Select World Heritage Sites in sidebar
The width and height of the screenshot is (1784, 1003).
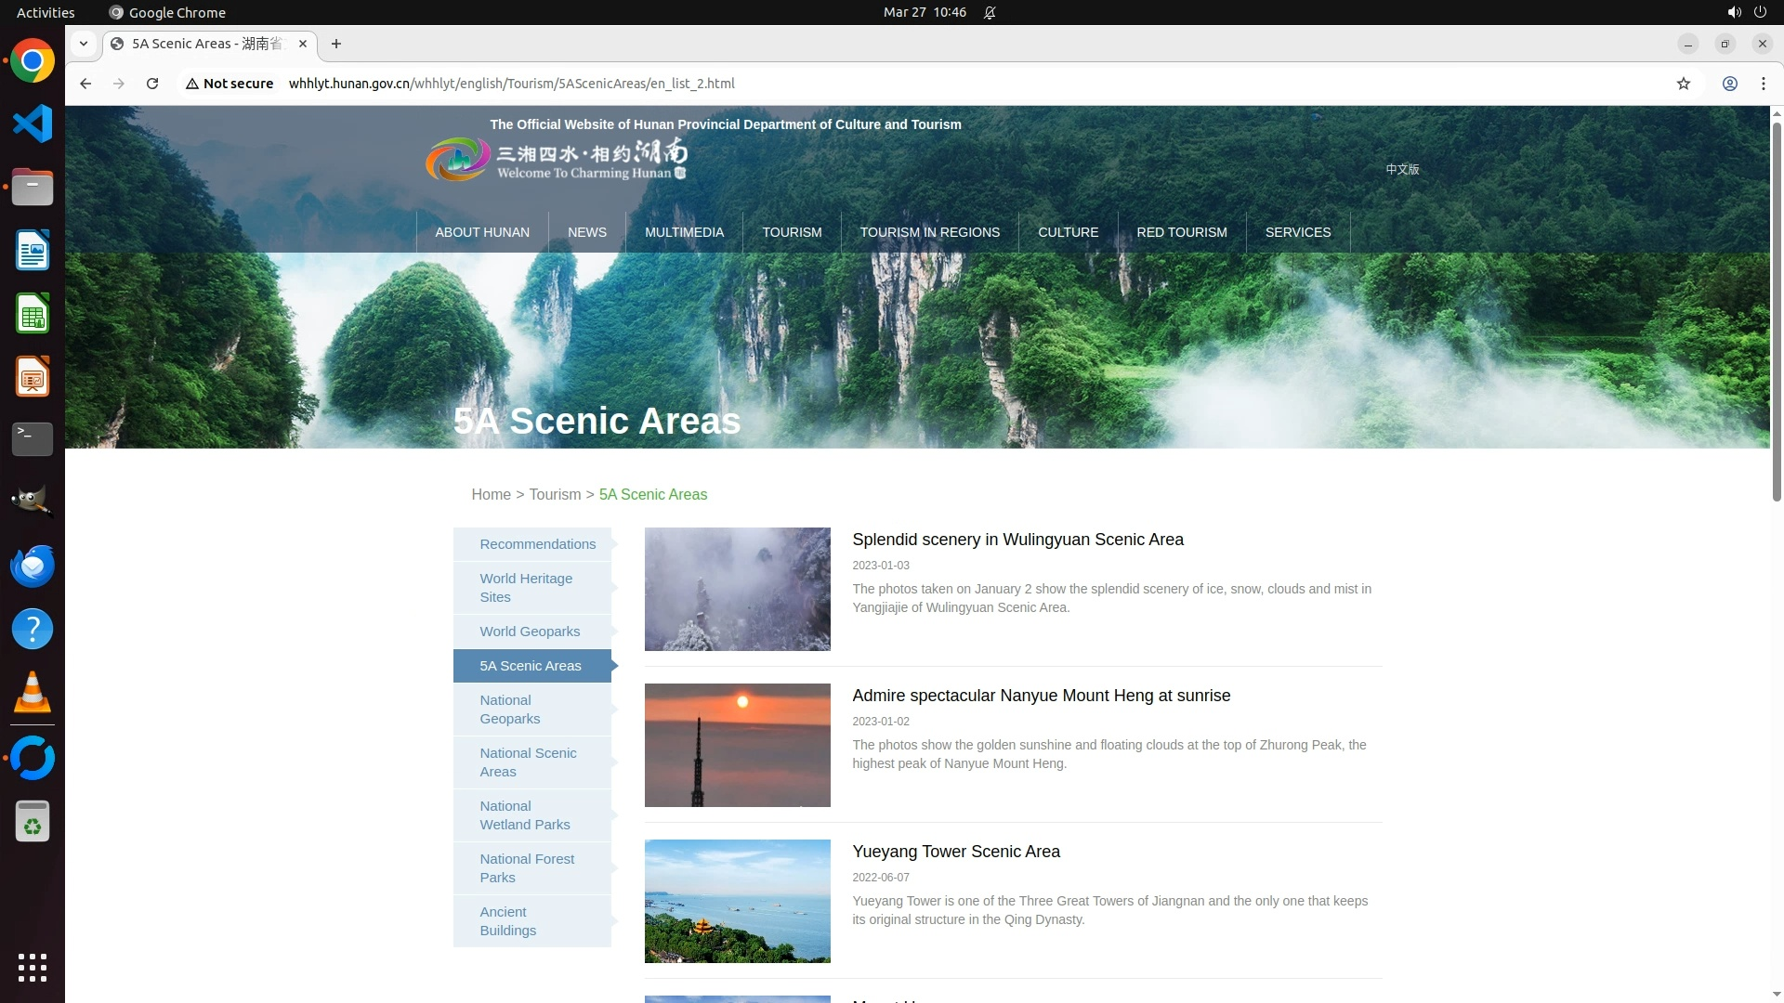click(x=526, y=587)
